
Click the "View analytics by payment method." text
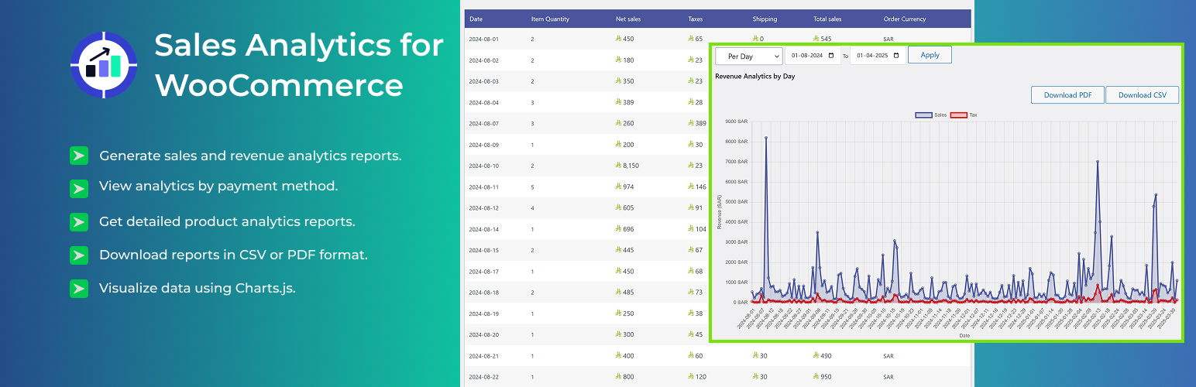(218, 186)
